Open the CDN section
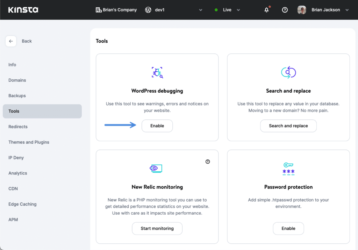This screenshot has width=358, height=250. tap(13, 188)
